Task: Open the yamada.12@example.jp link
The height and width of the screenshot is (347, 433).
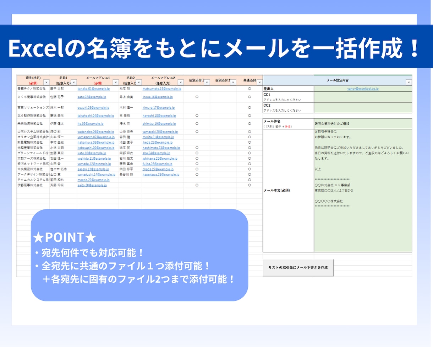Action: click(x=94, y=164)
